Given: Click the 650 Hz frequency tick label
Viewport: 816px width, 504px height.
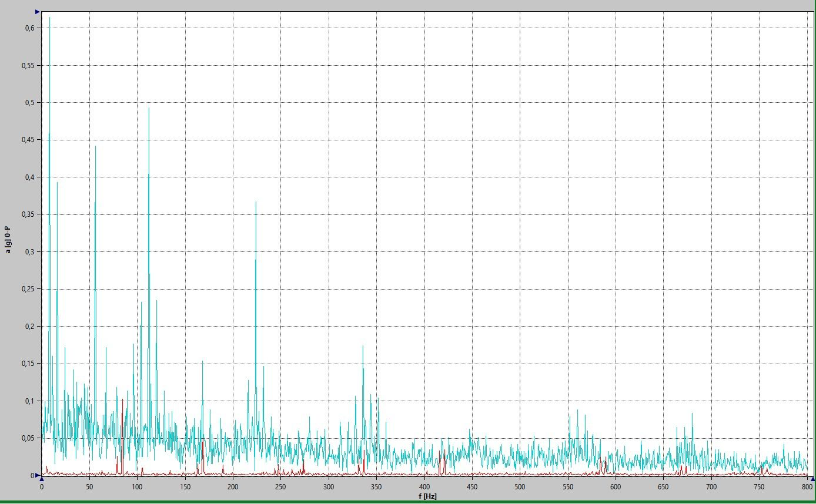Looking at the screenshot, I should [x=664, y=487].
